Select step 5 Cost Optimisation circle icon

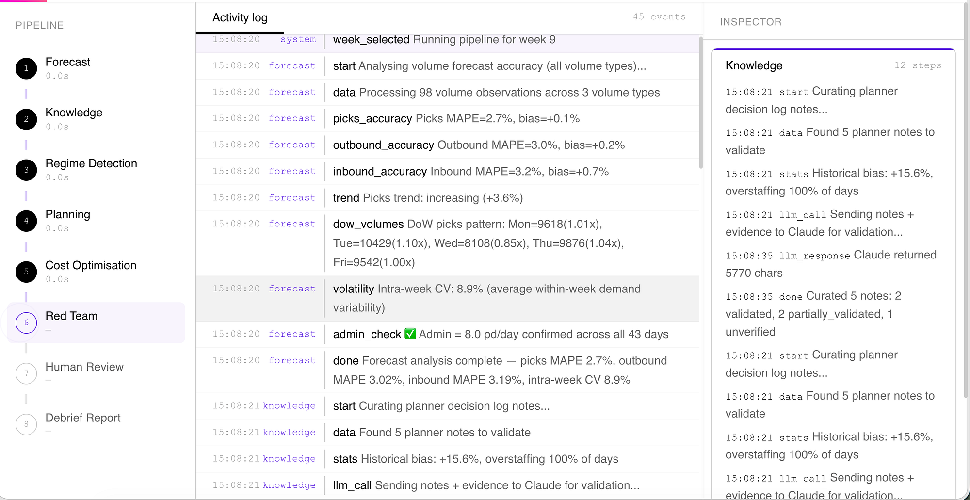click(26, 272)
